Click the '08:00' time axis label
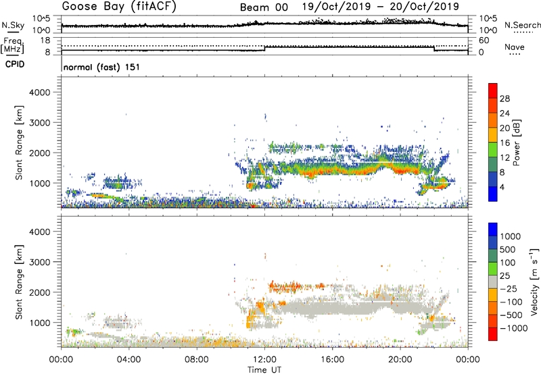This screenshot has height=374, width=541. tap(197, 360)
